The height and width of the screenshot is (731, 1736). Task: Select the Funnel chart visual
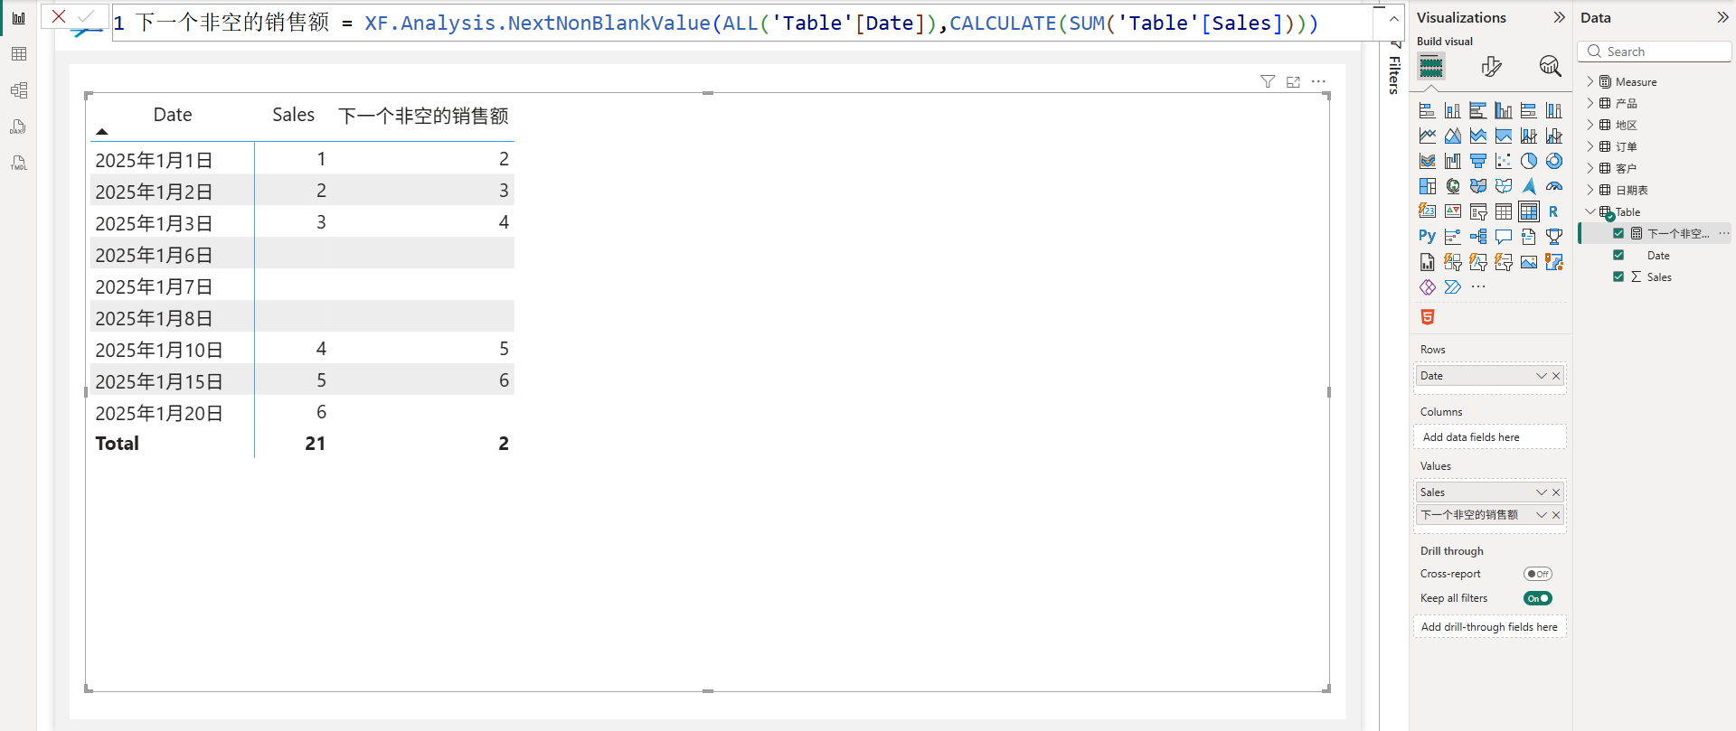coord(1477,161)
